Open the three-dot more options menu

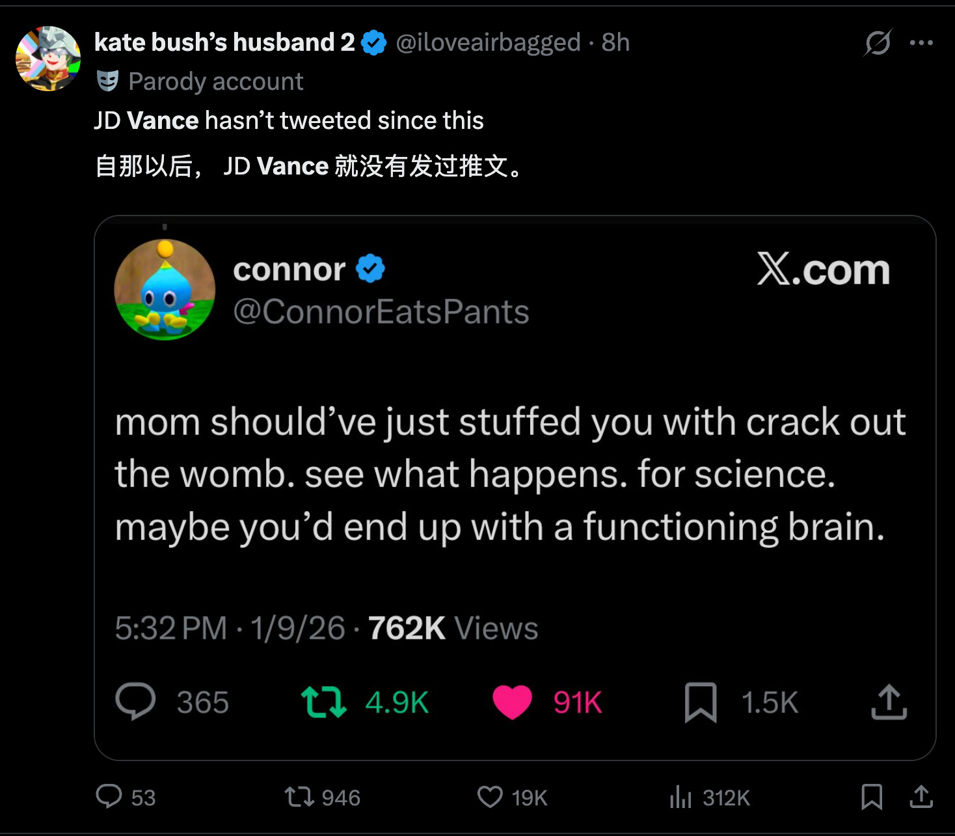pyautogui.click(x=921, y=43)
